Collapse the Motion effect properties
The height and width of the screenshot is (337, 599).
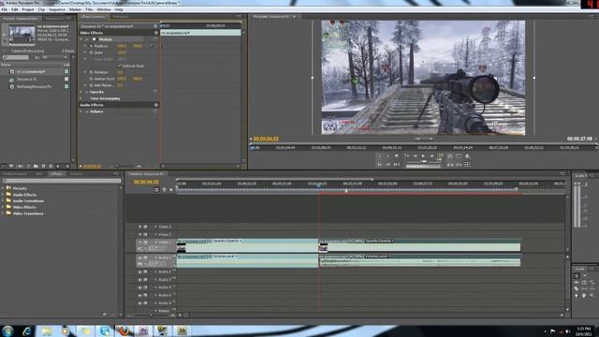click(81, 39)
